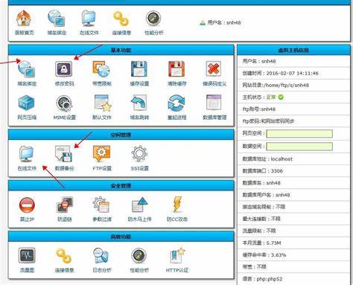
Task: Go to 面板首页 home in top toolbar
Action: point(24,18)
